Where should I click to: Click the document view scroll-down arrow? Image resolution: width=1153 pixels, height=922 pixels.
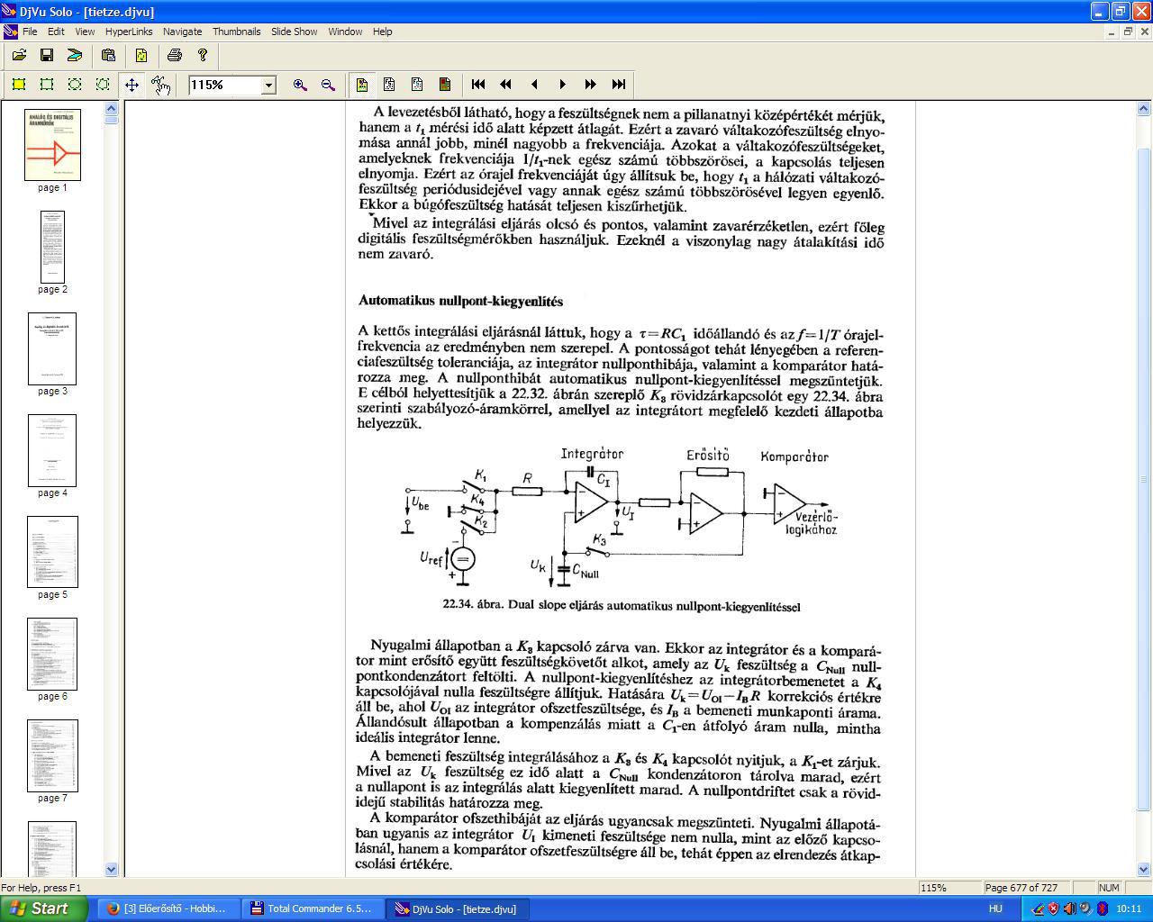(x=1145, y=869)
